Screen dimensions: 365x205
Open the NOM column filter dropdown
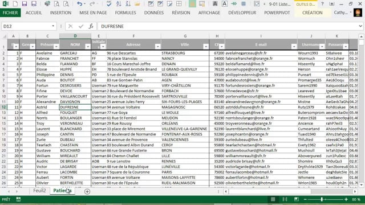(88, 47)
